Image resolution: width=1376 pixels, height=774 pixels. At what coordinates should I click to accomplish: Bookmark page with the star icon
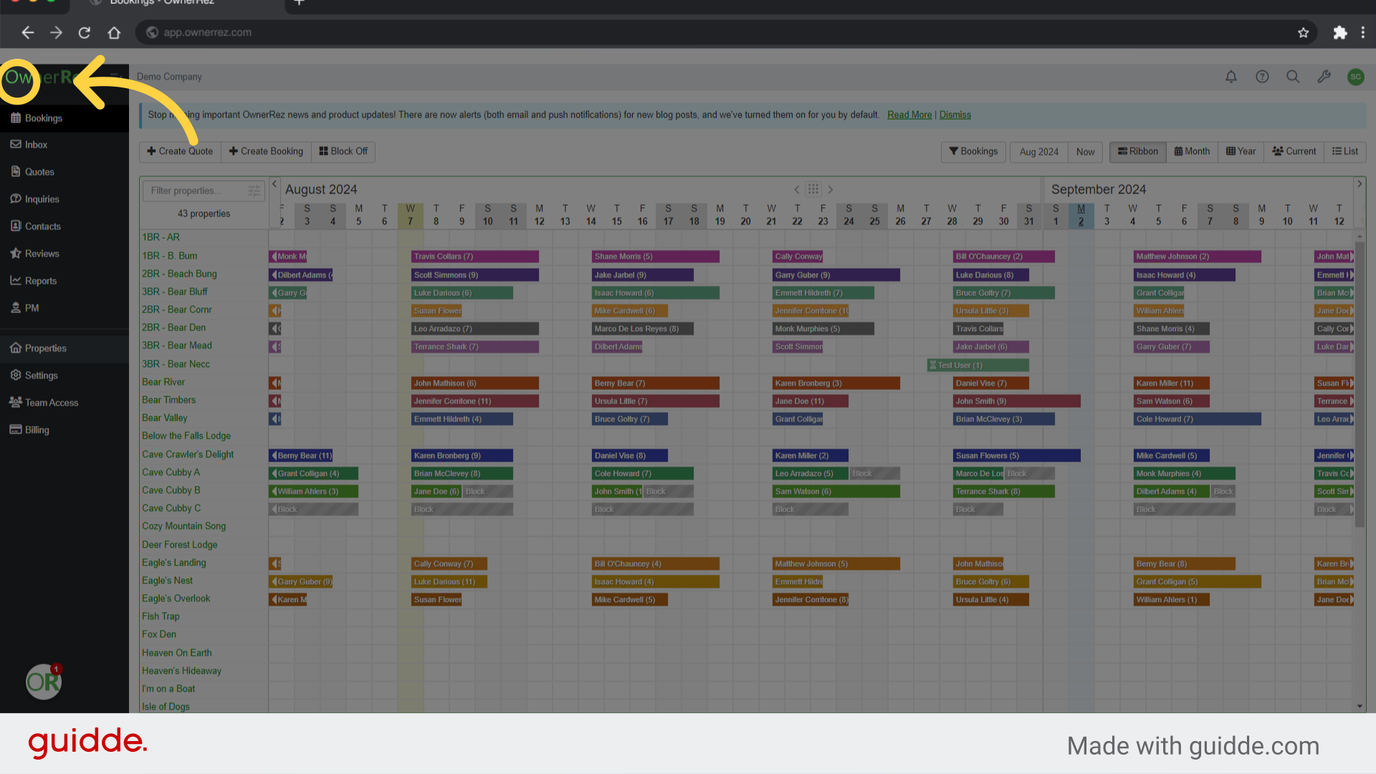(x=1303, y=32)
